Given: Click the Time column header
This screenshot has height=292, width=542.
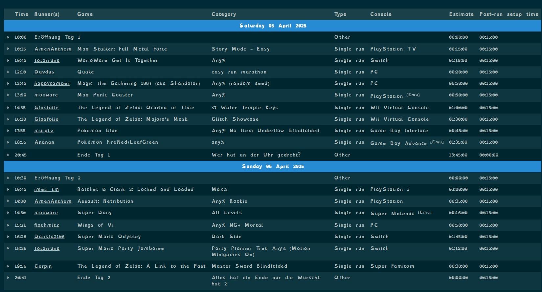Looking at the screenshot, I should [x=22, y=14].
